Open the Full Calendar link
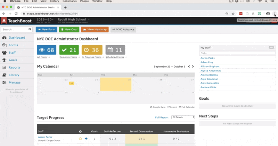The image size is (278, 146). (187, 107)
